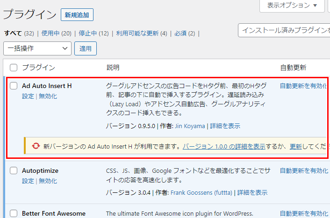Click the 自動更新 column header

[x=293, y=68]
